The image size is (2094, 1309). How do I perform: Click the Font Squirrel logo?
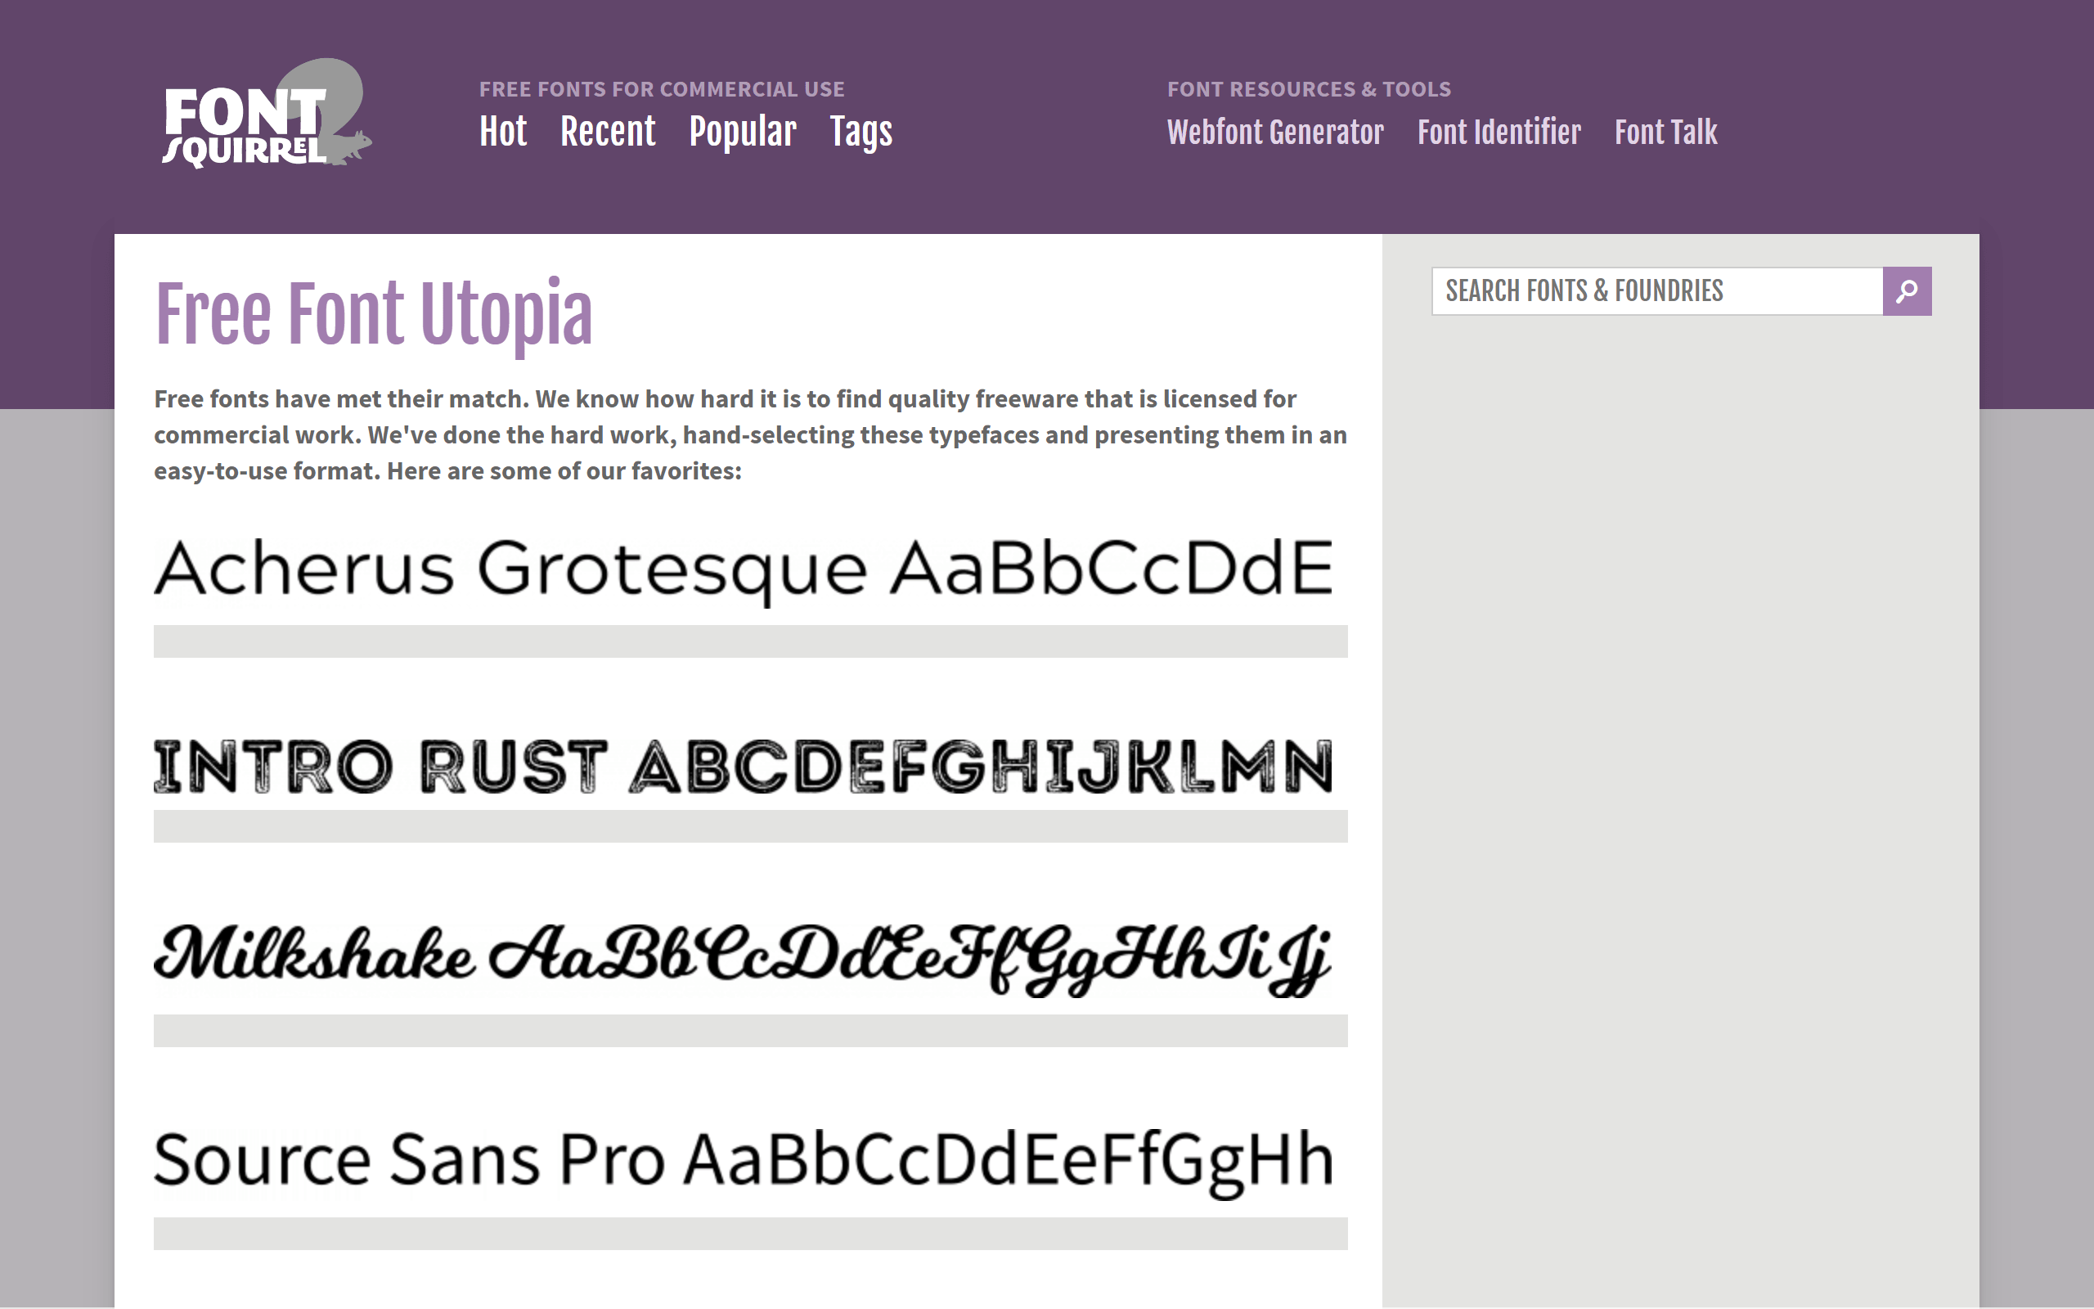click(x=267, y=114)
